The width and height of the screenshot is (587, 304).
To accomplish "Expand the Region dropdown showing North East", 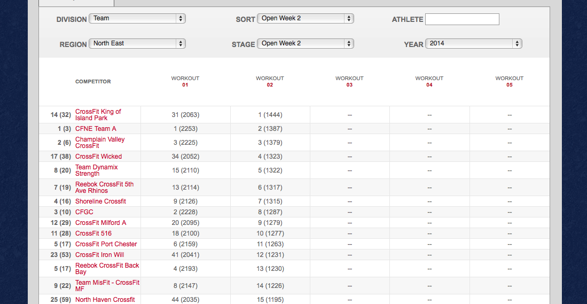I will click(x=137, y=43).
